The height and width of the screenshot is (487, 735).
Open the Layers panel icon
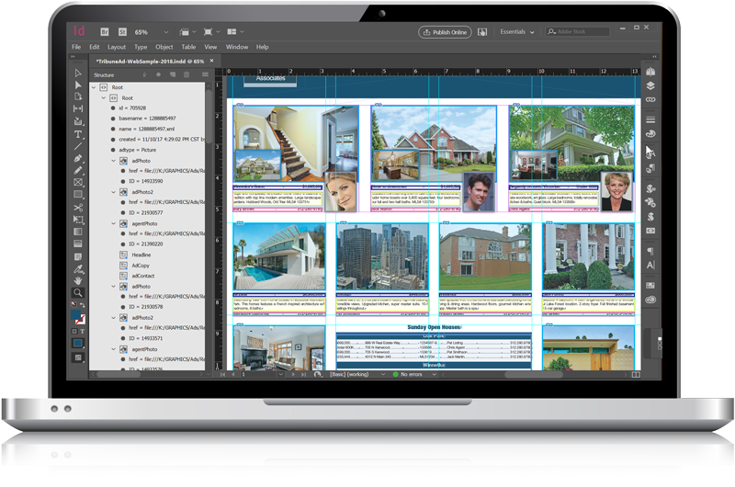click(650, 85)
